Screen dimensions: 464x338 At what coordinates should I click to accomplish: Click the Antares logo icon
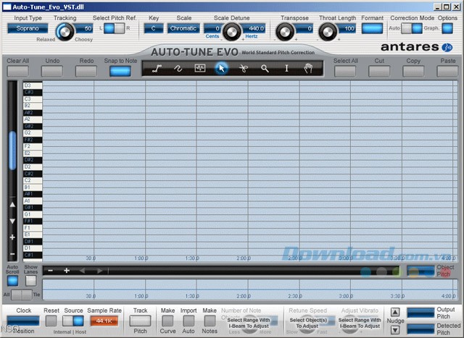(x=447, y=47)
